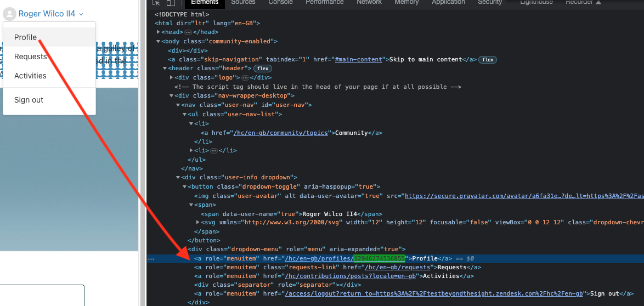Open the Application tab in DevTools

coord(448,3)
